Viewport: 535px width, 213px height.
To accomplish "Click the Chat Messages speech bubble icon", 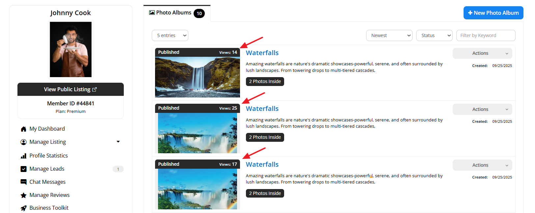I will tap(23, 182).
